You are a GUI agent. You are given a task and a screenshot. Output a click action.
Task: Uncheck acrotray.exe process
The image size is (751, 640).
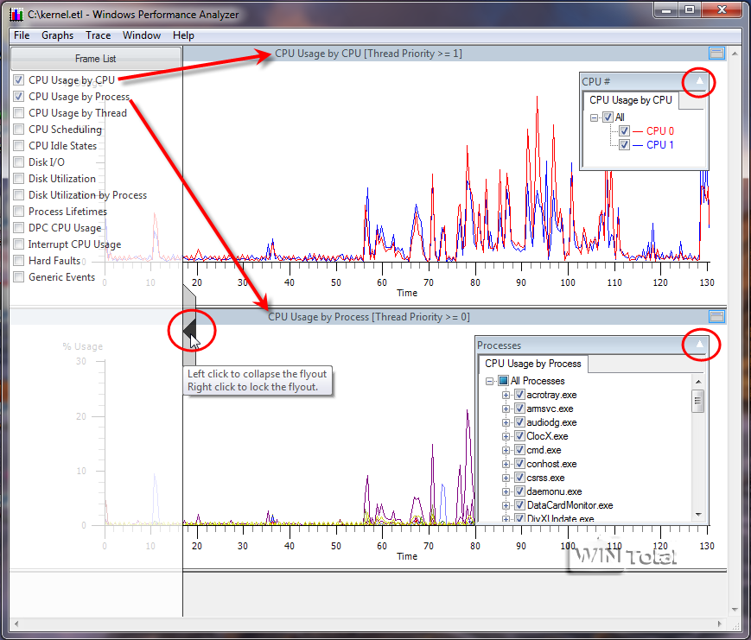(519, 395)
